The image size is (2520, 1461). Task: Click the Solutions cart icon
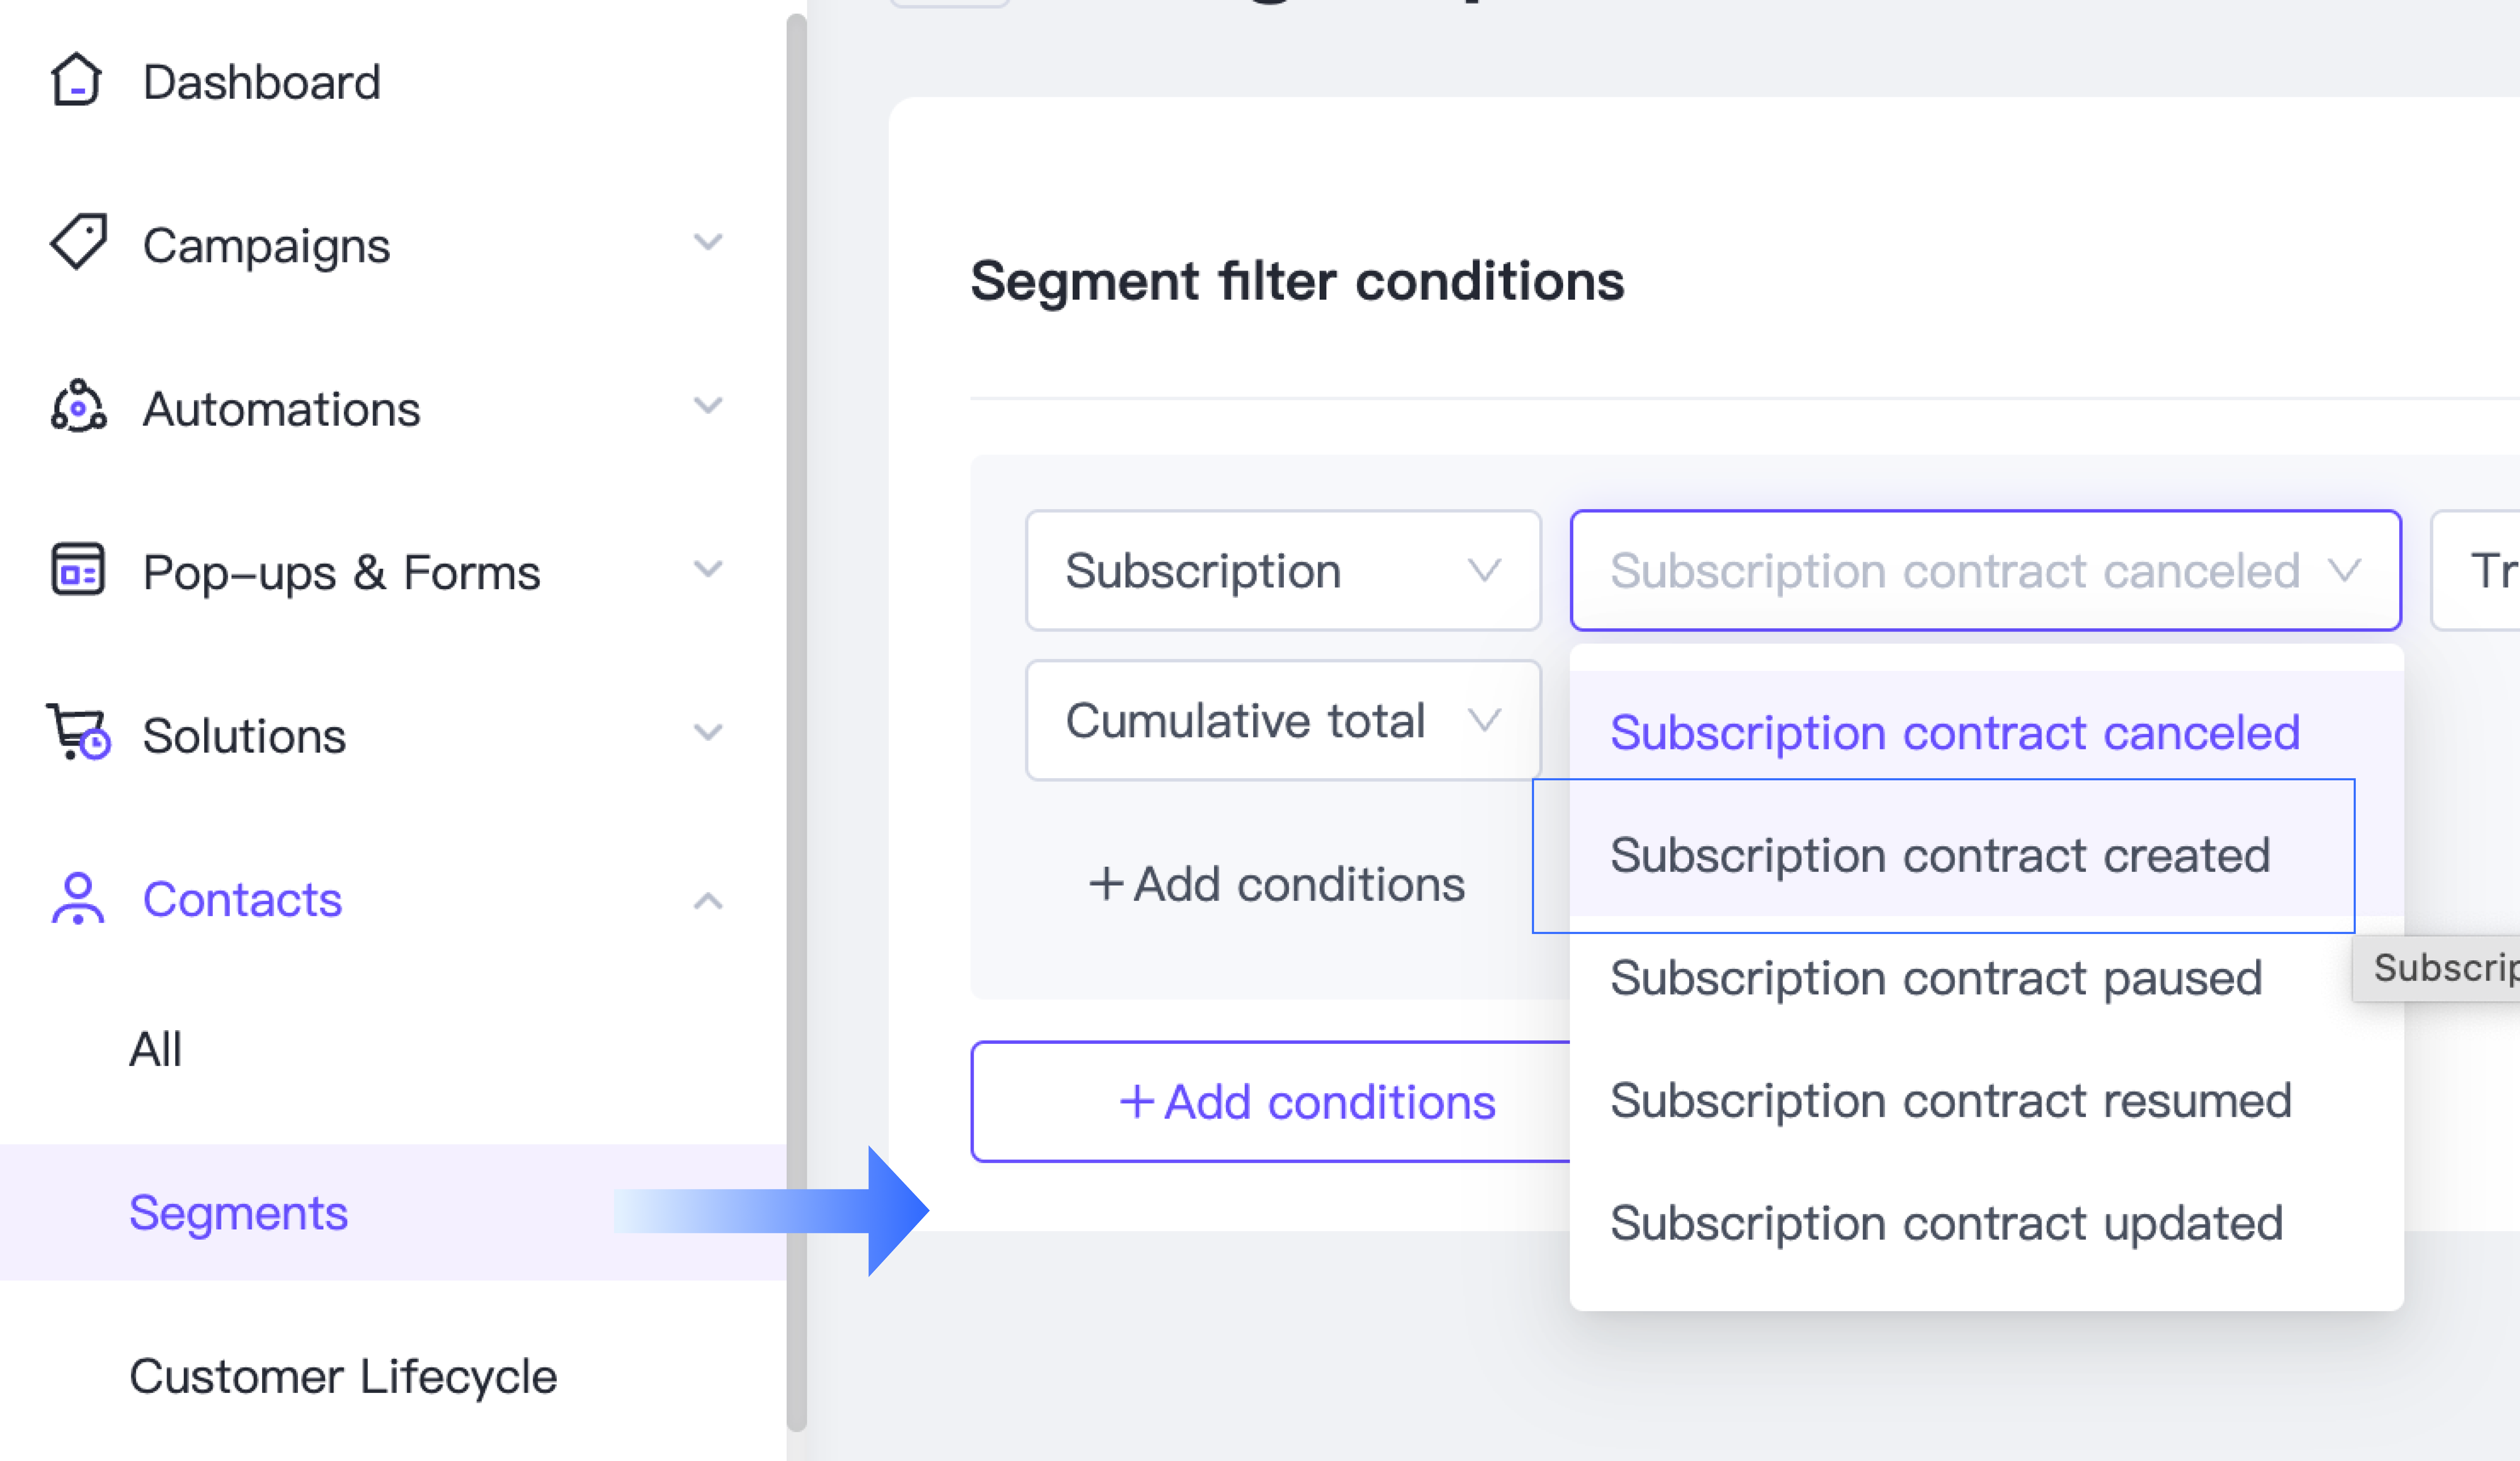[78, 733]
